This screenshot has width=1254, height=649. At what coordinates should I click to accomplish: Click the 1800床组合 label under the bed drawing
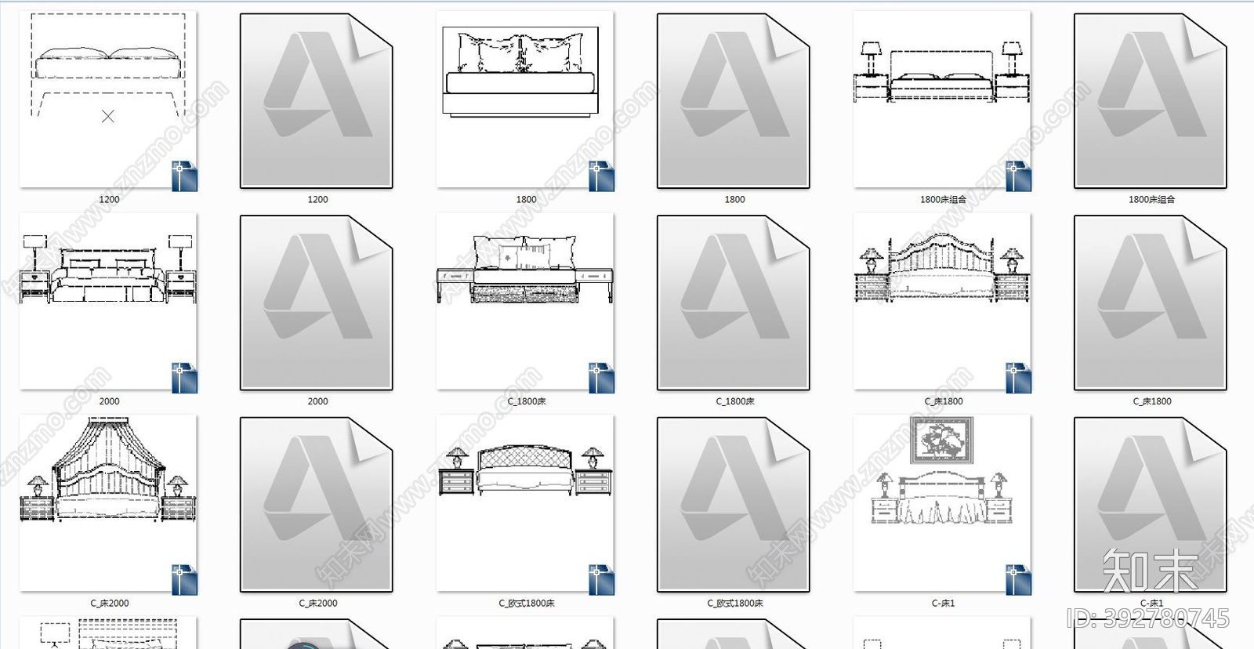point(943,199)
